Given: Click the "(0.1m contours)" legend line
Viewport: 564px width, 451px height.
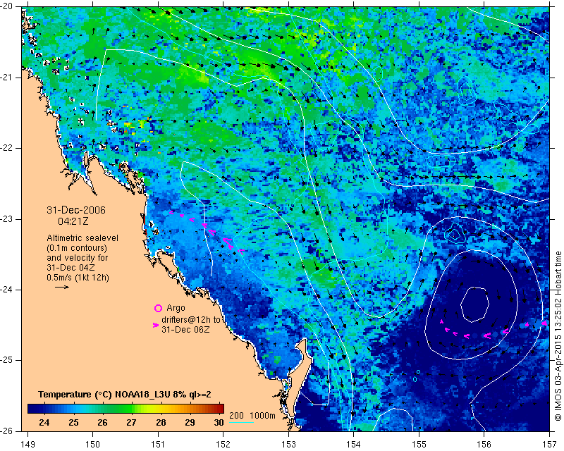Looking at the screenshot, I should [77, 248].
